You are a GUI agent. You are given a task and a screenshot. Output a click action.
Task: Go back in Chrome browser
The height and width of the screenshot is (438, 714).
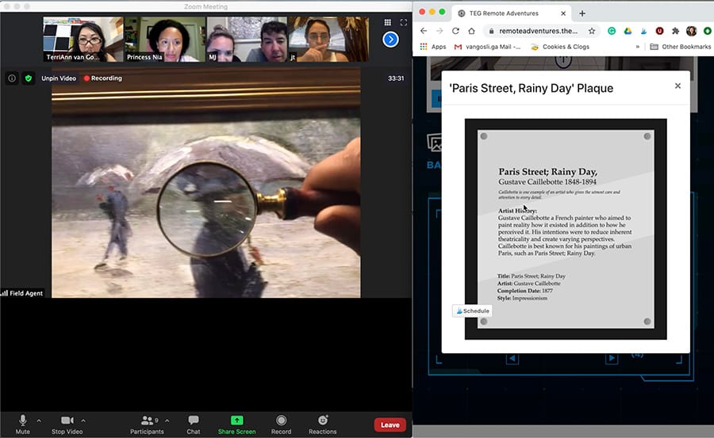pyautogui.click(x=424, y=31)
